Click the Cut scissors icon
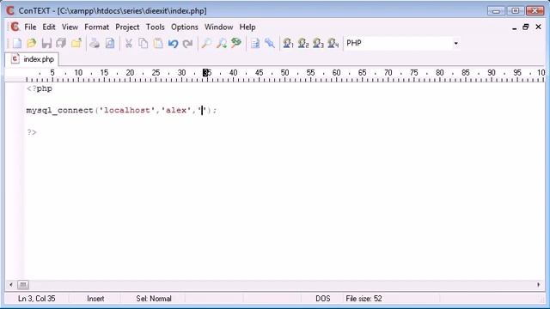Image resolution: width=550 pixels, height=309 pixels. click(128, 44)
